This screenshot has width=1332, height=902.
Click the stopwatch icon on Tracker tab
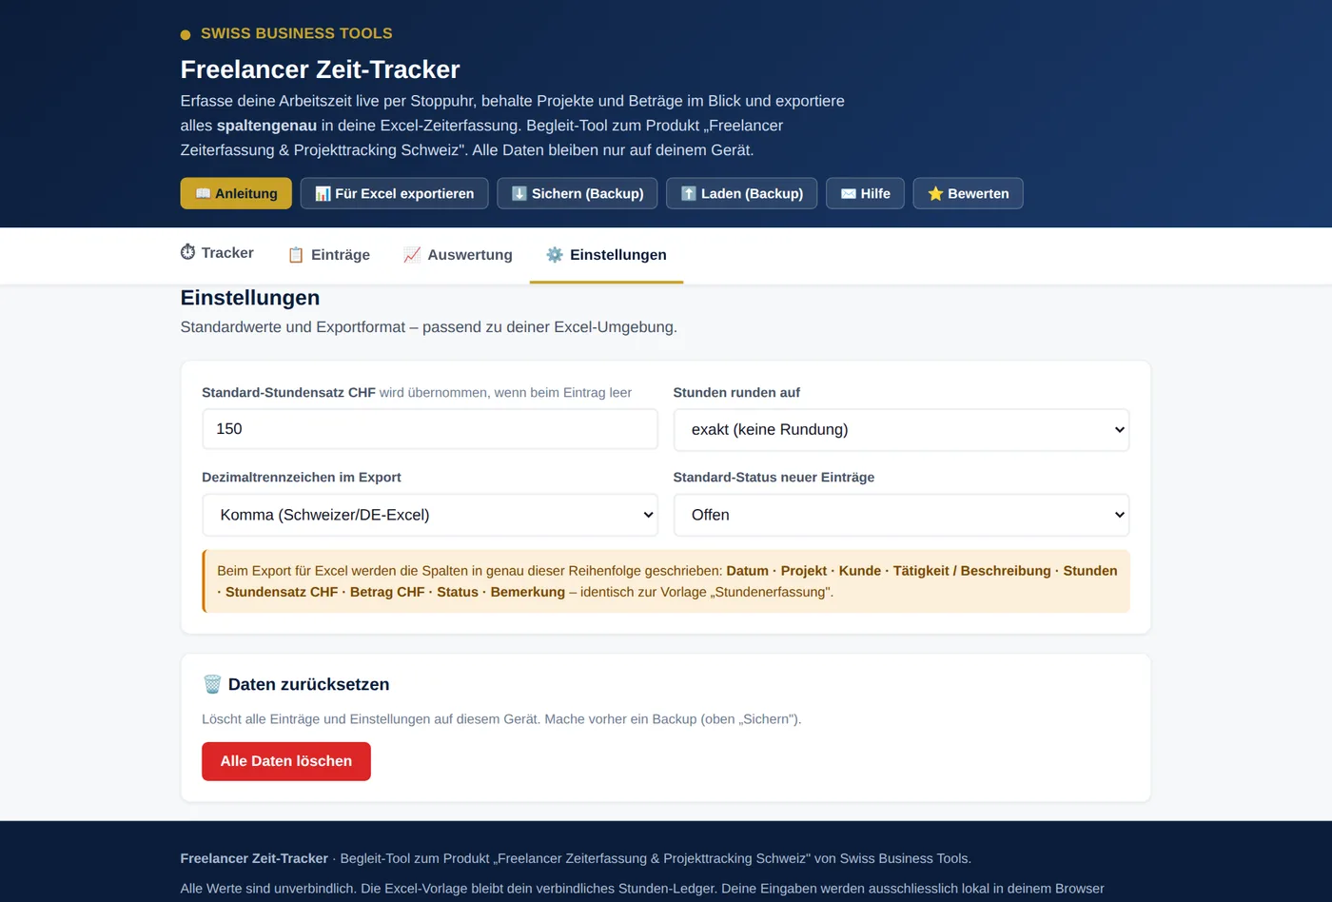coord(188,252)
